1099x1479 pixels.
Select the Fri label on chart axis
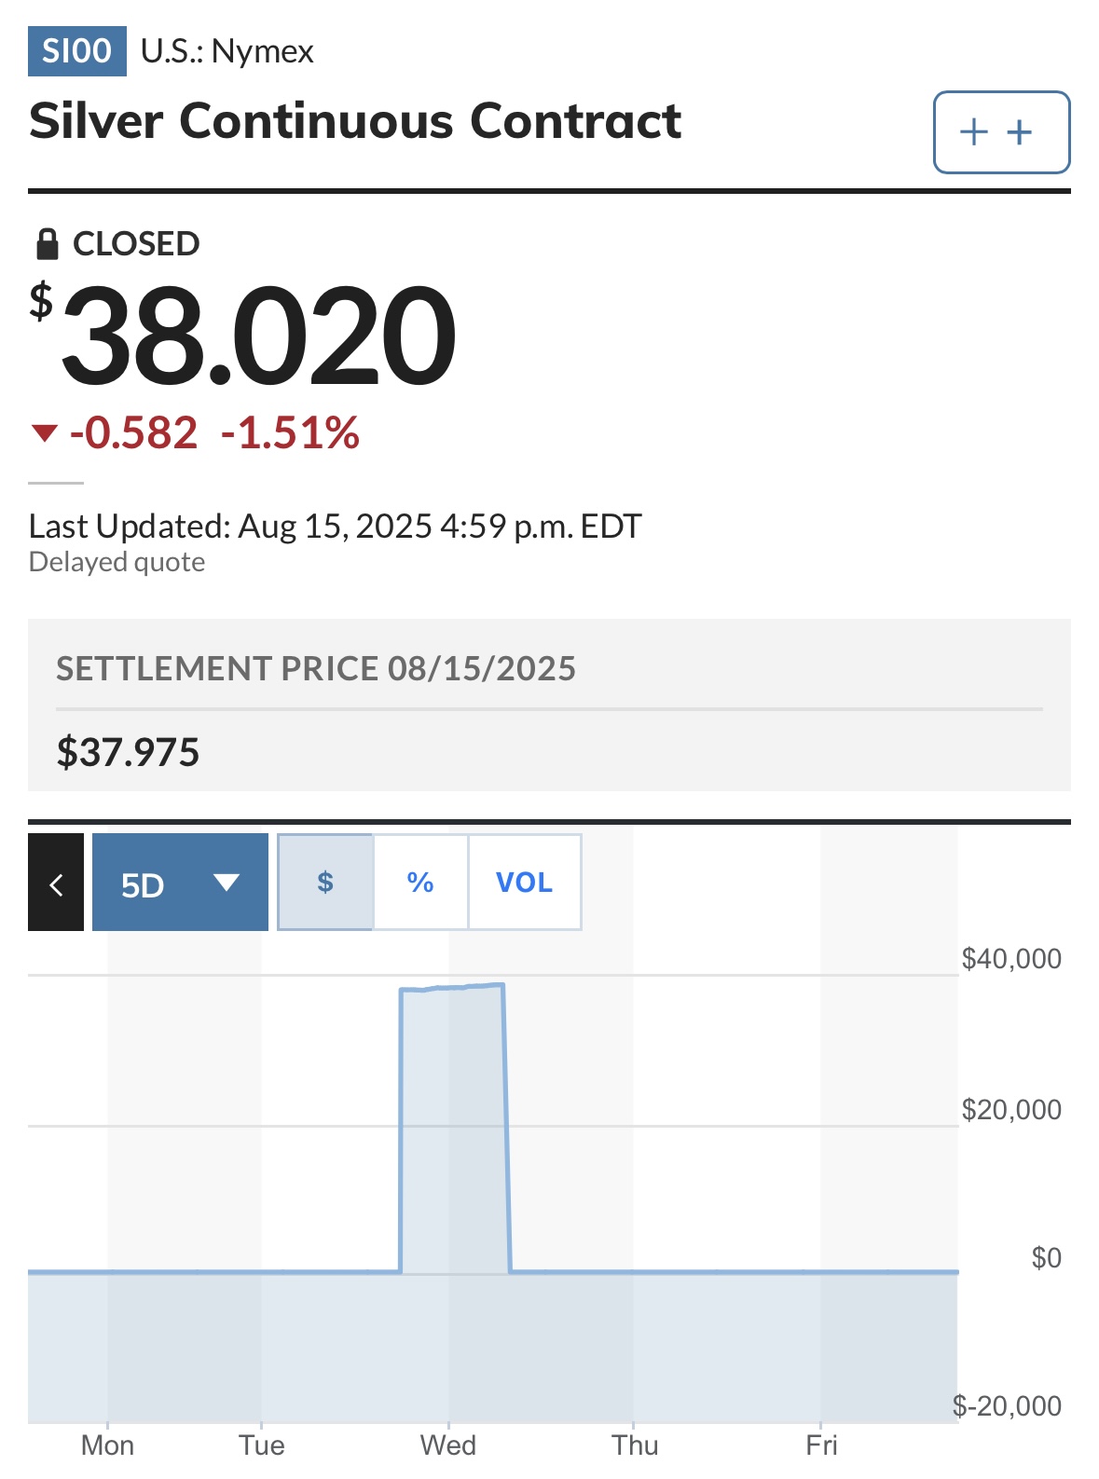pos(821,1445)
